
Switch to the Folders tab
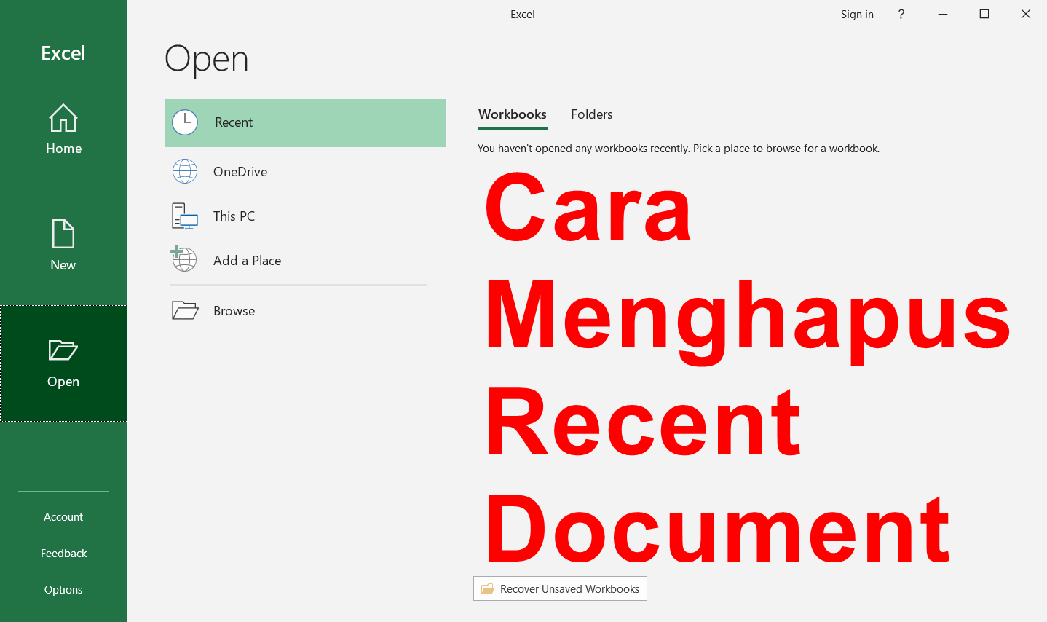pyautogui.click(x=591, y=114)
